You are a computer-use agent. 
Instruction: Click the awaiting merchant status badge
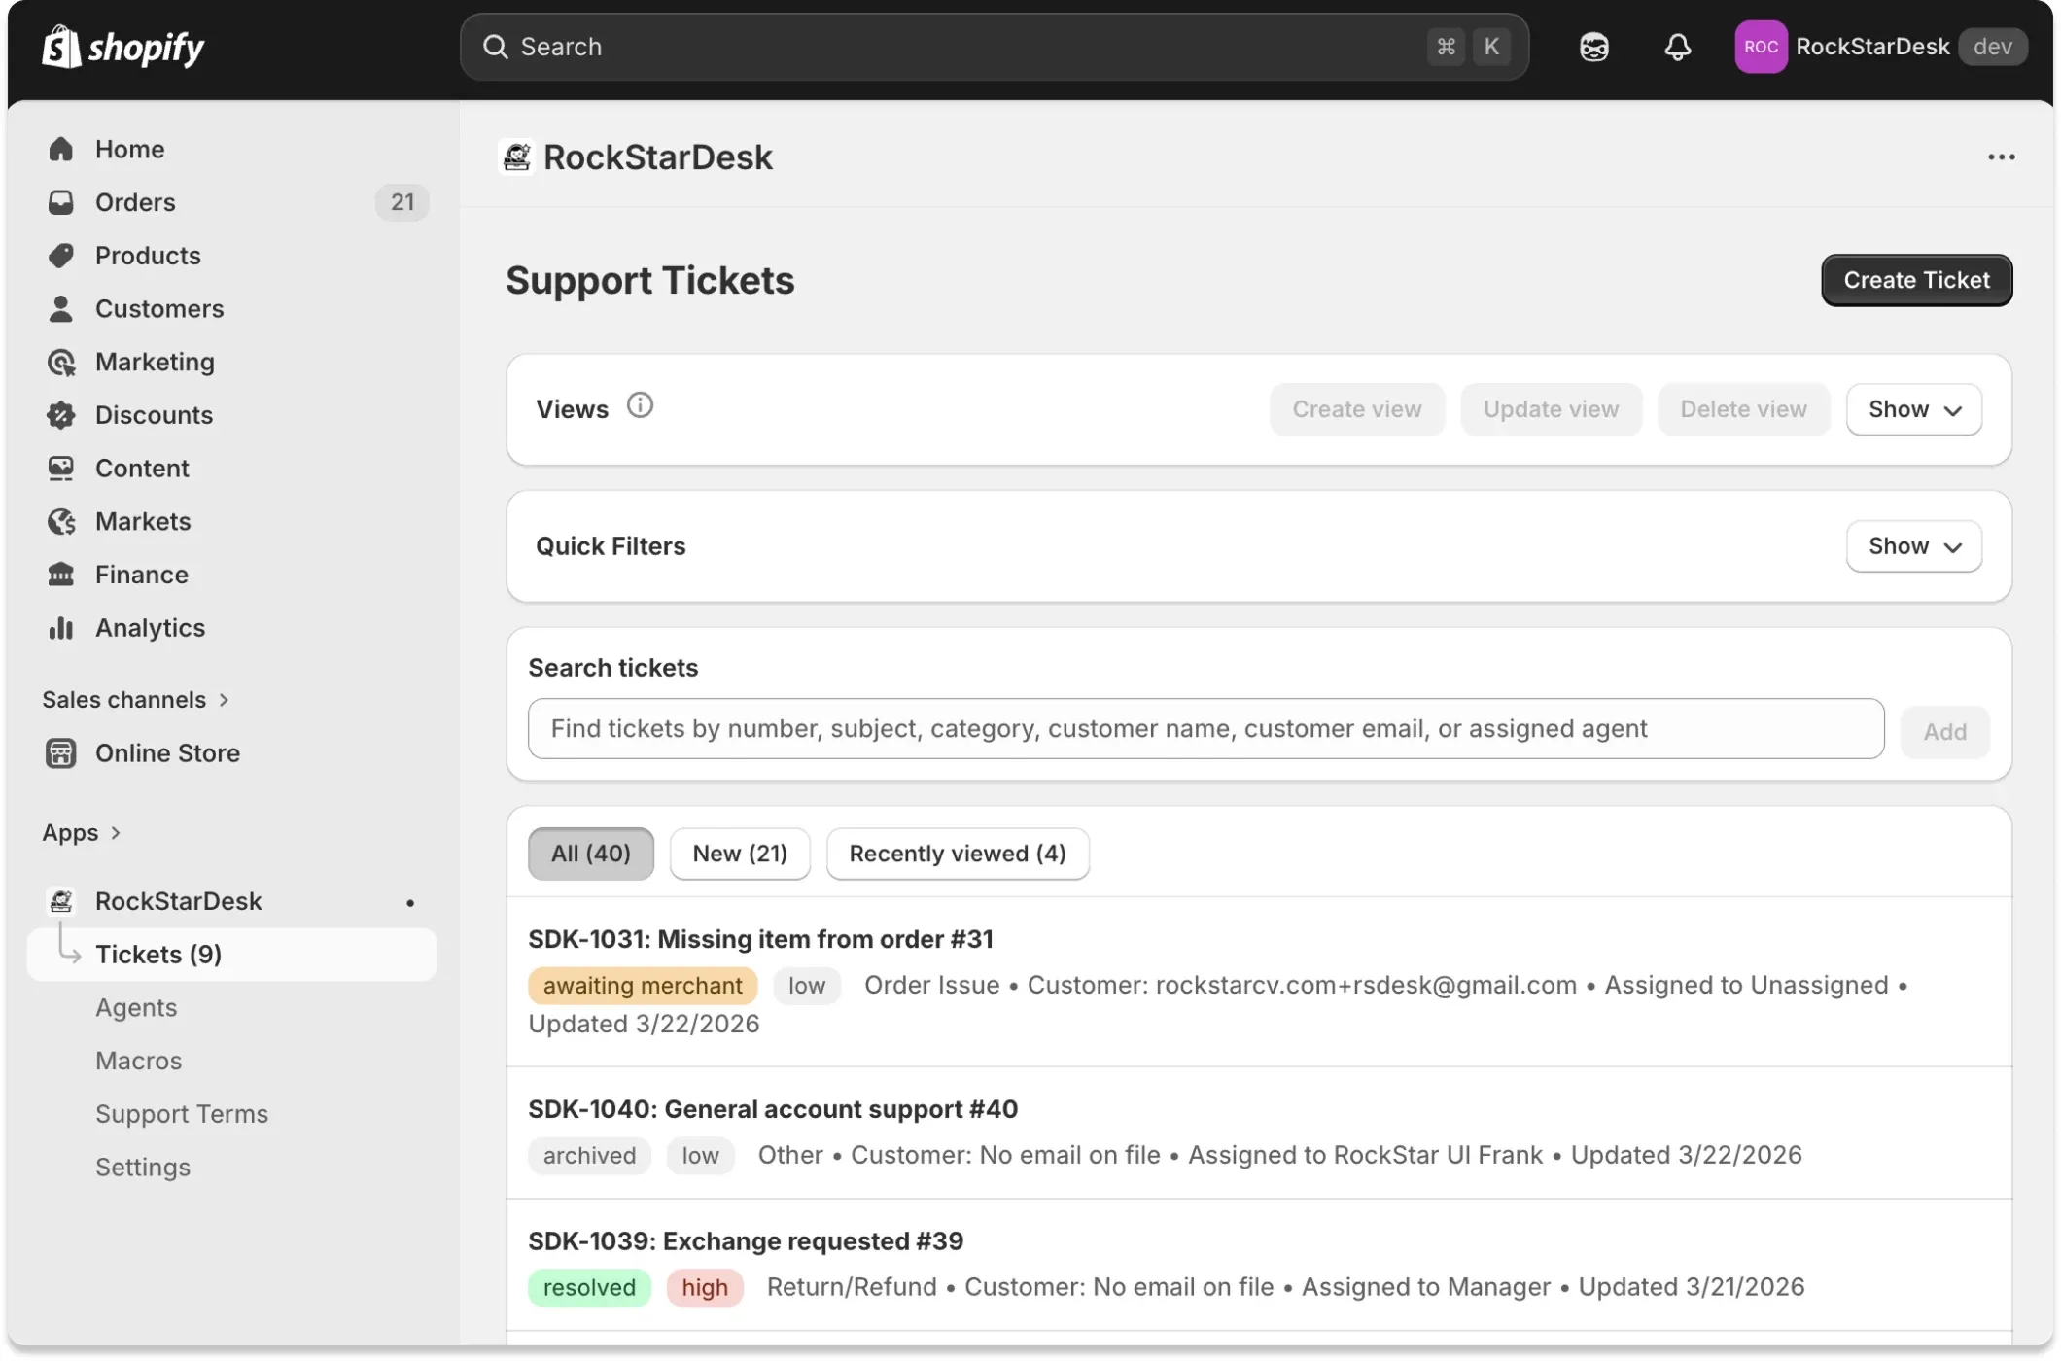(x=642, y=986)
